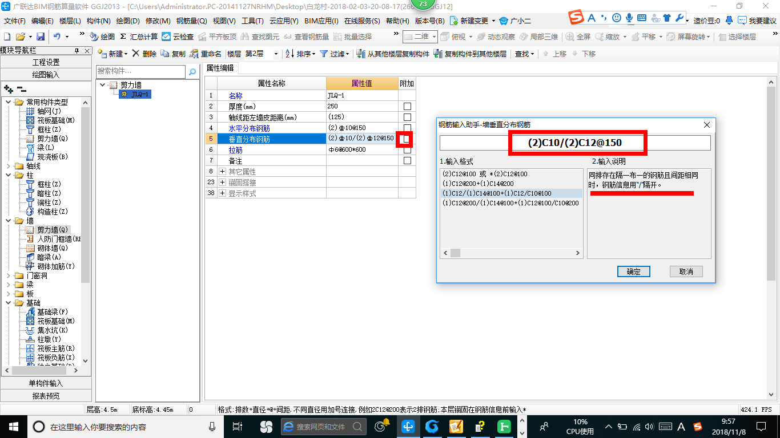Expand the 门窗洞 tree folder
This screenshot has width=780, height=438.
[x=8, y=275]
